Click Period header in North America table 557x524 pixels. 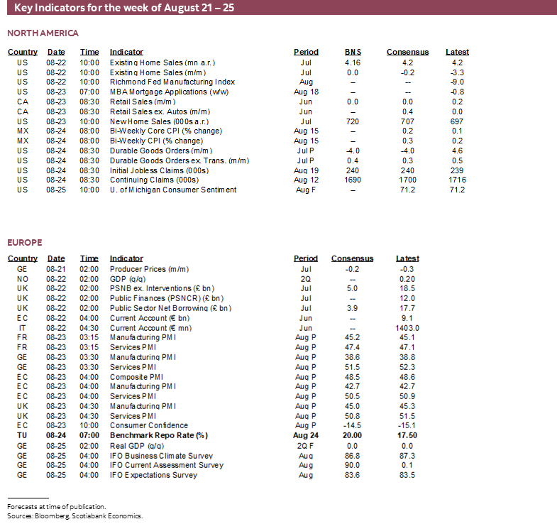coord(306,52)
